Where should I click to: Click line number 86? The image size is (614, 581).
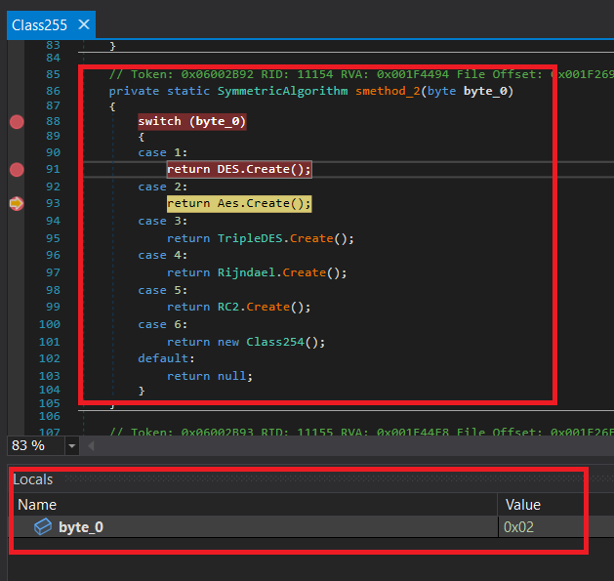coord(53,91)
